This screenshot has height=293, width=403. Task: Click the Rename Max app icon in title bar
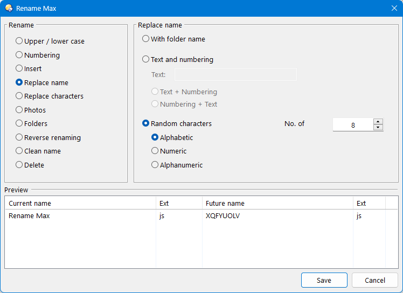coord(9,8)
